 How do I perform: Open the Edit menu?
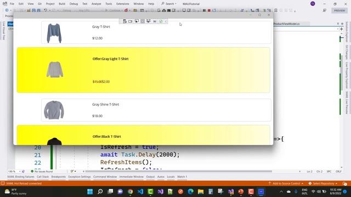(x=21, y=4)
